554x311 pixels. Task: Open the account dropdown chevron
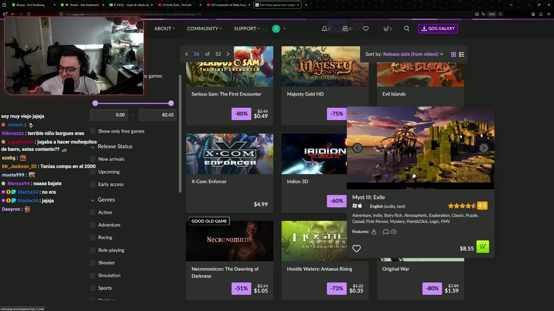[284, 29]
